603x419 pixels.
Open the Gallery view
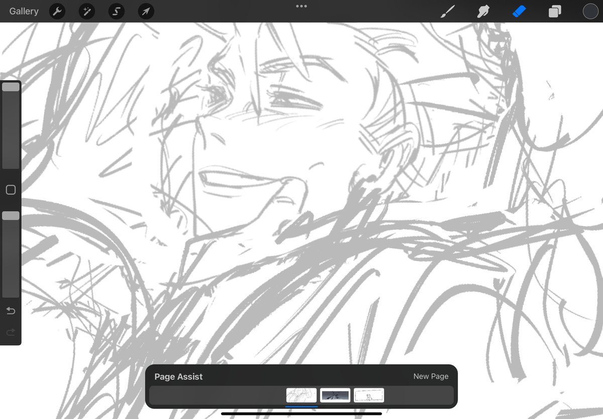point(24,11)
